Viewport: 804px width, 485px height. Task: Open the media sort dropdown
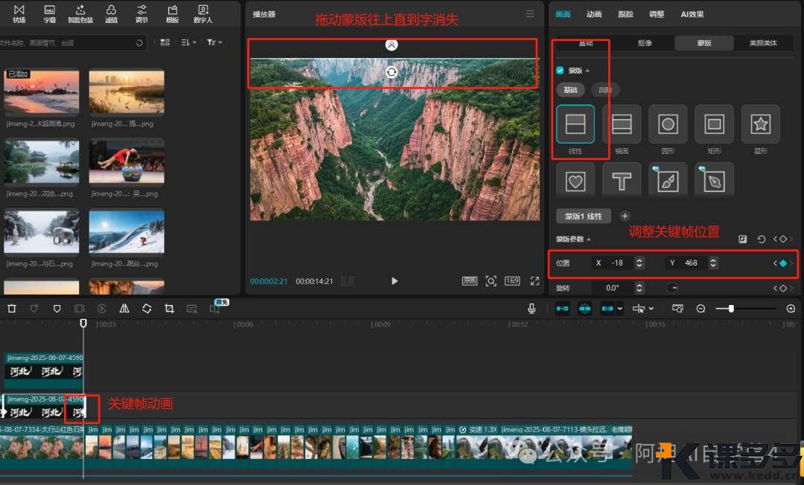click(188, 42)
